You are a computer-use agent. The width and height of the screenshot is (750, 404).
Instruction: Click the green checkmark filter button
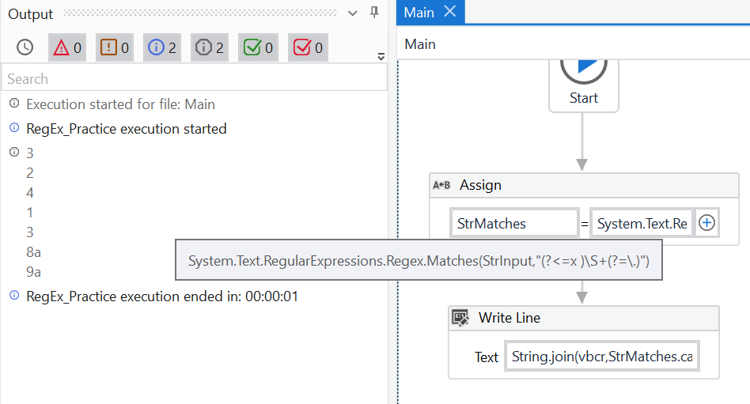coord(258,47)
